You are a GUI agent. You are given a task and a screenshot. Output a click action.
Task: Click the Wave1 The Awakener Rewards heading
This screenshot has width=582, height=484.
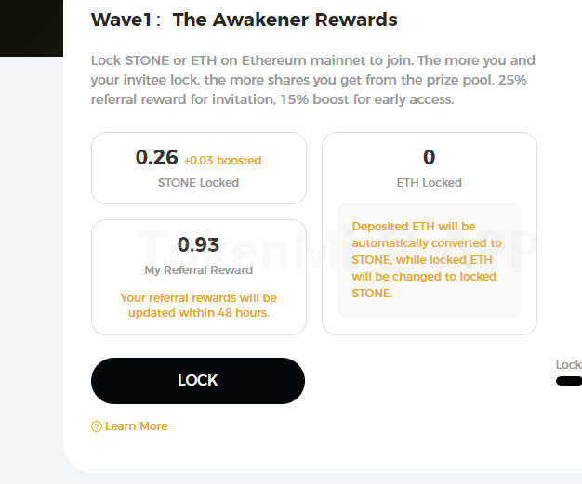(244, 20)
